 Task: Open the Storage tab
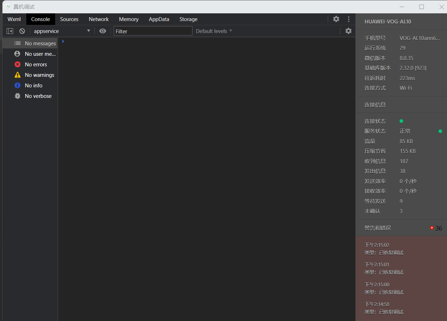(189, 19)
